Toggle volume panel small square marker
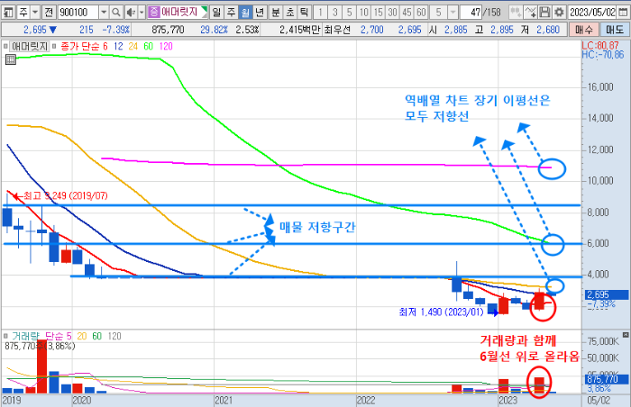Image resolution: width=631 pixels, height=407 pixels. pyautogui.click(x=5, y=336)
